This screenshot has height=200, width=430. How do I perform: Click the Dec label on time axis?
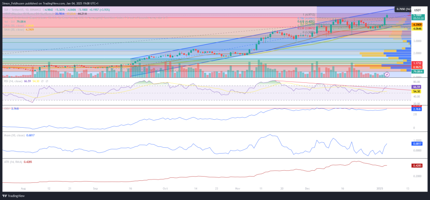(x=307, y=189)
